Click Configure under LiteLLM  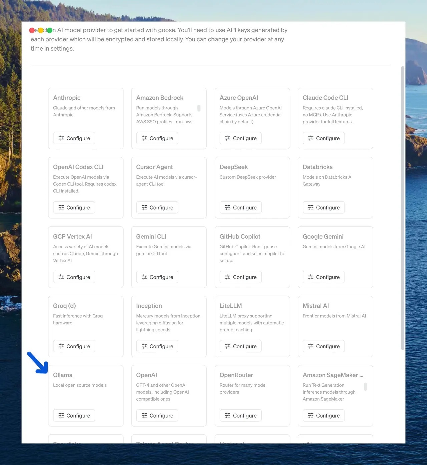coord(240,346)
